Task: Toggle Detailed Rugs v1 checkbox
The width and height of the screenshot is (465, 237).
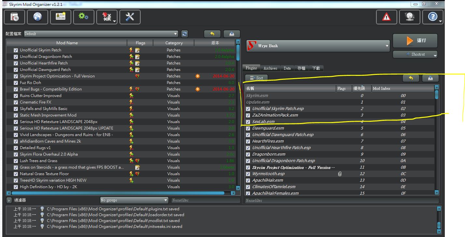Action: (x=16, y=148)
